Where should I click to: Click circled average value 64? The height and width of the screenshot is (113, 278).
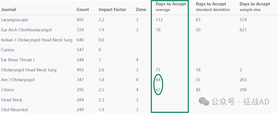tap(158, 80)
